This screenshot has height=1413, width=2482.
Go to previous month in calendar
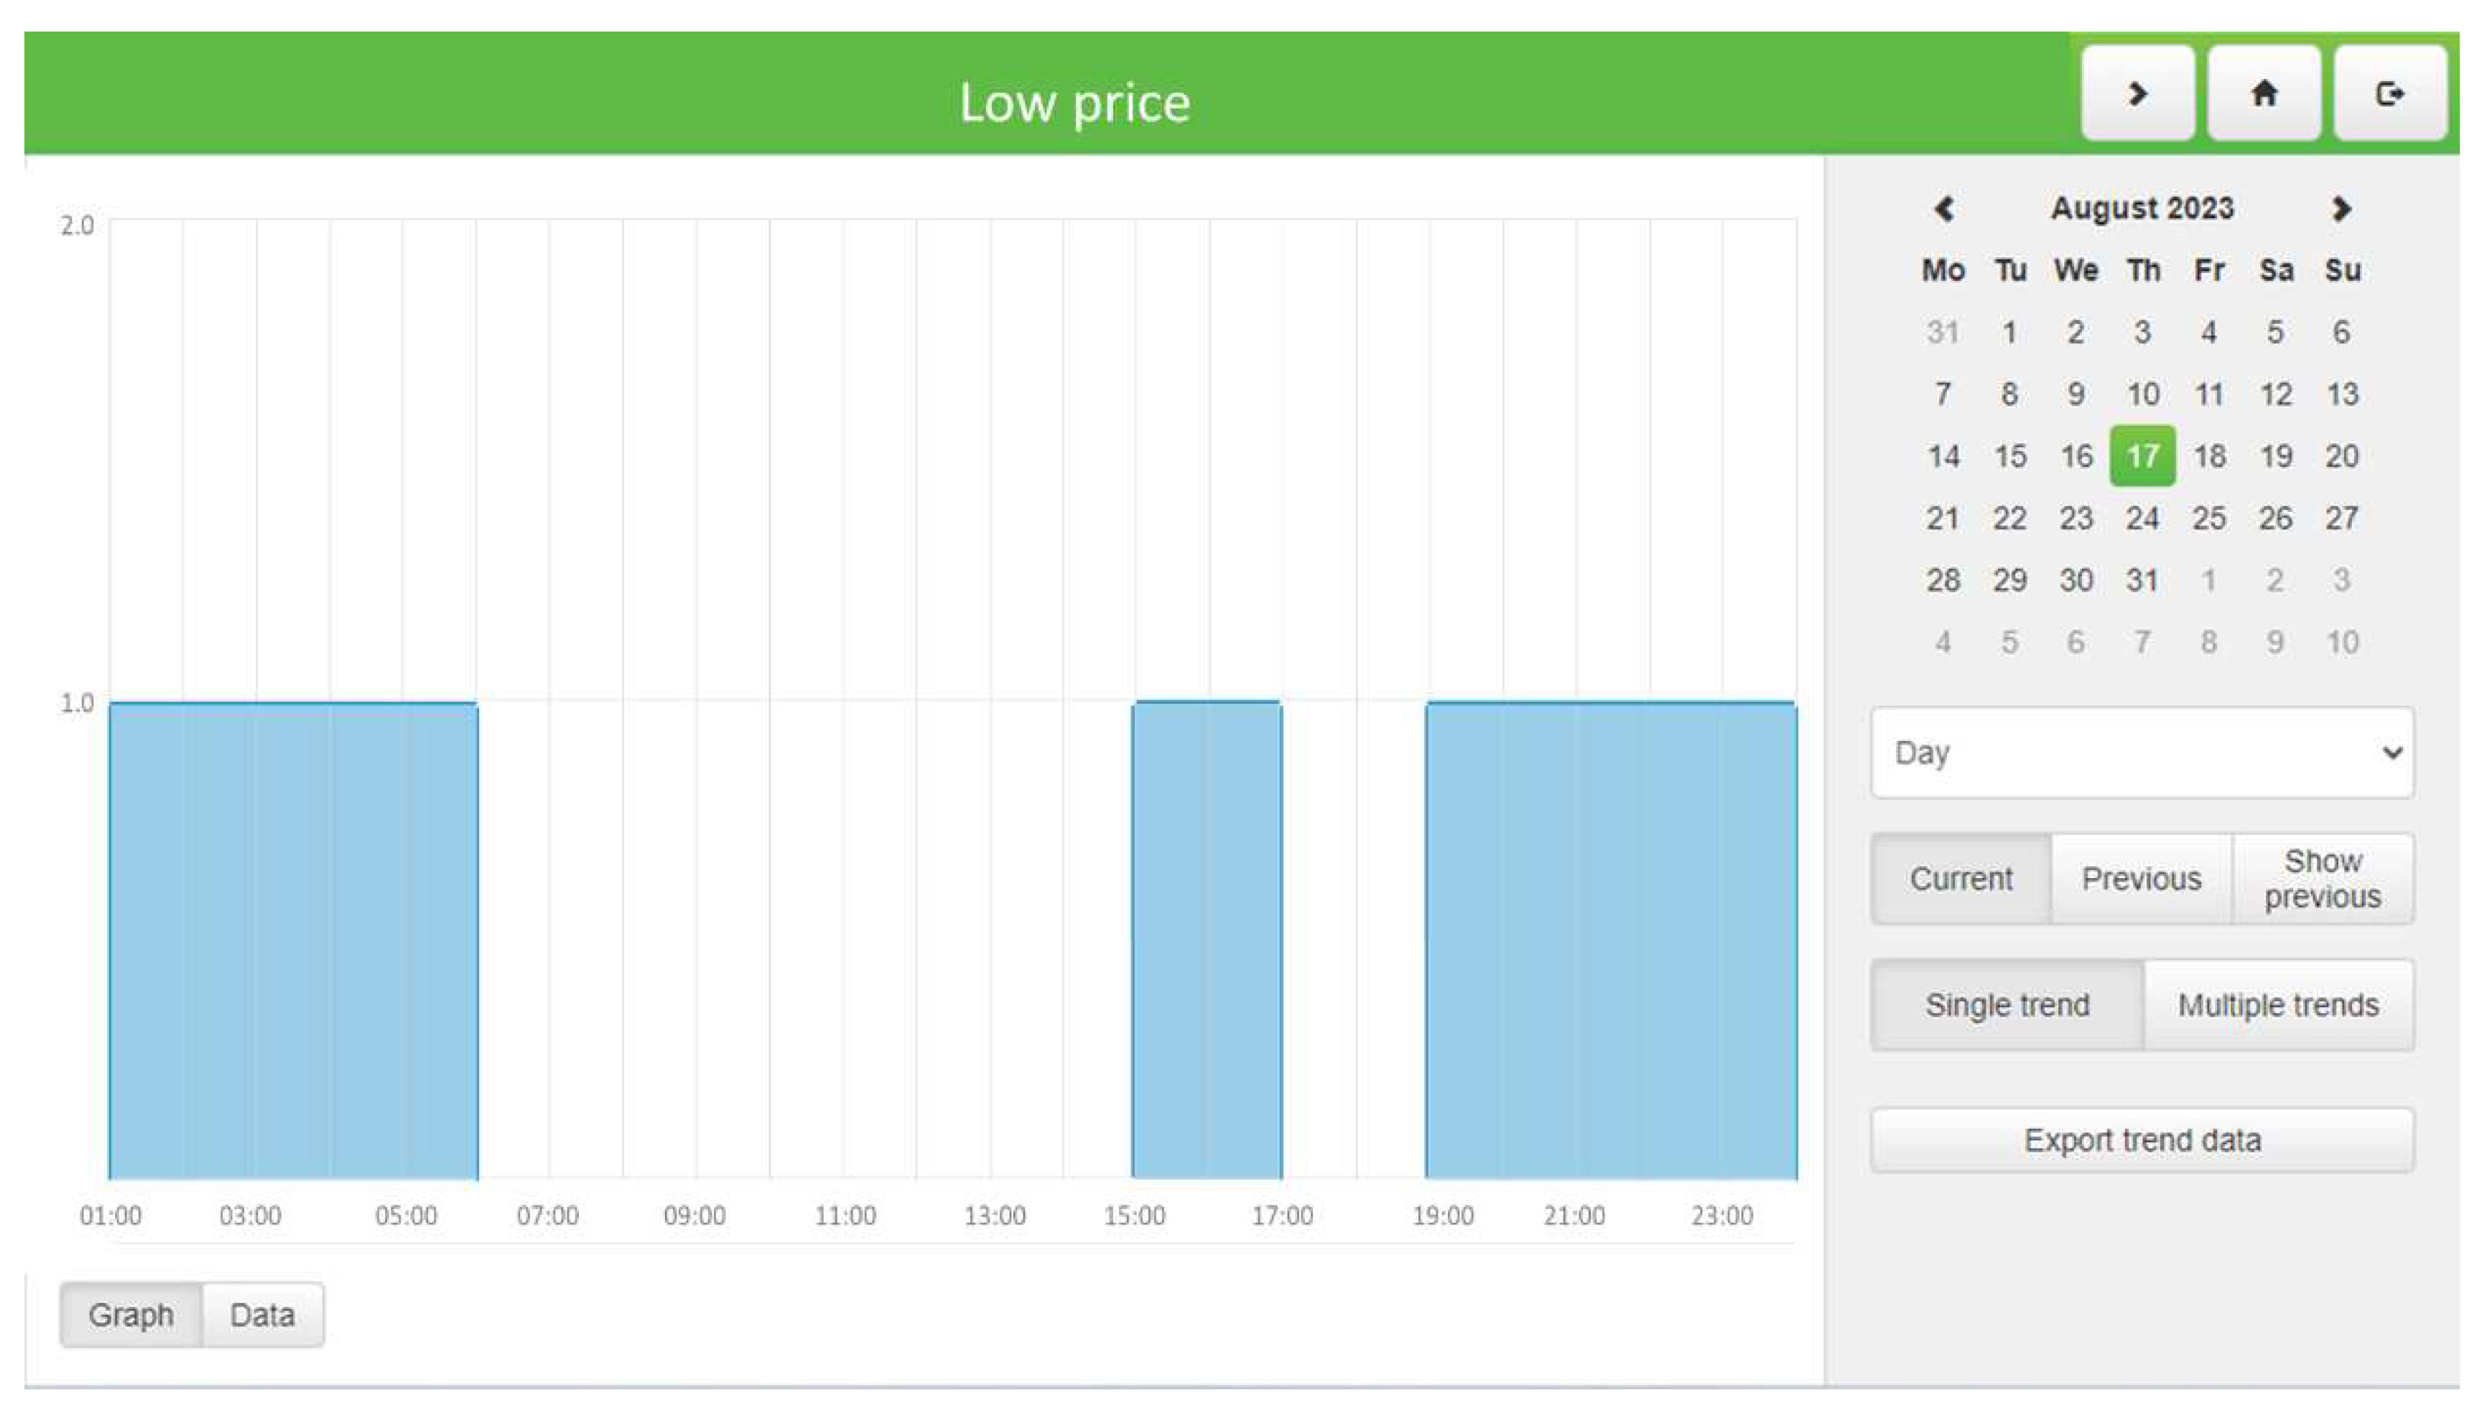1943,209
